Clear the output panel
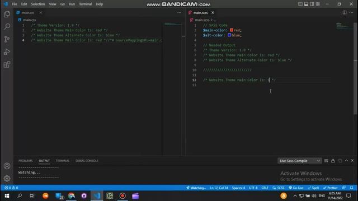This screenshot has width=358, height=201. click(326, 161)
